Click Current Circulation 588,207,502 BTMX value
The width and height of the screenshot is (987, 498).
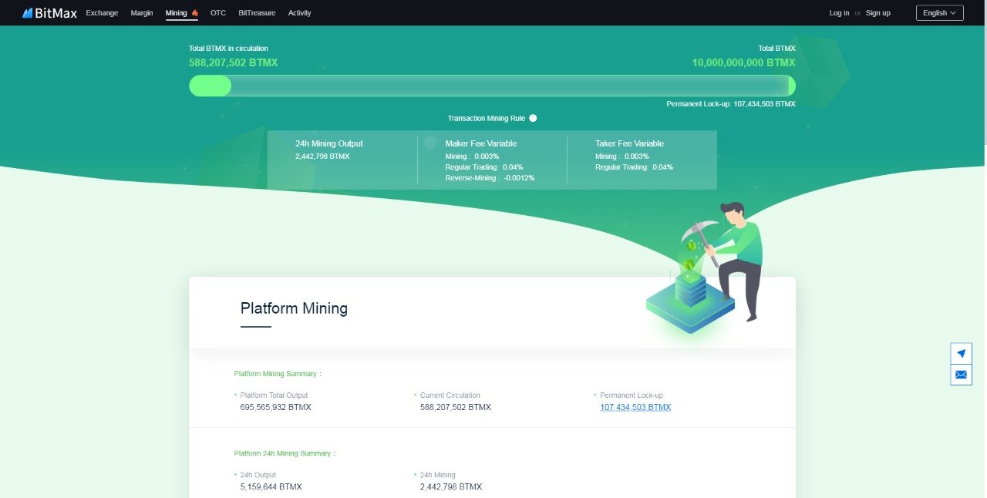click(456, 407)
